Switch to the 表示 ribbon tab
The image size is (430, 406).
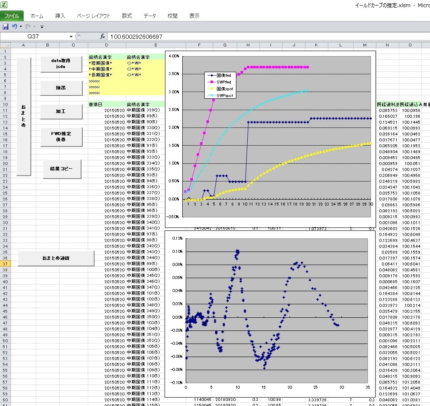[195, 16]
